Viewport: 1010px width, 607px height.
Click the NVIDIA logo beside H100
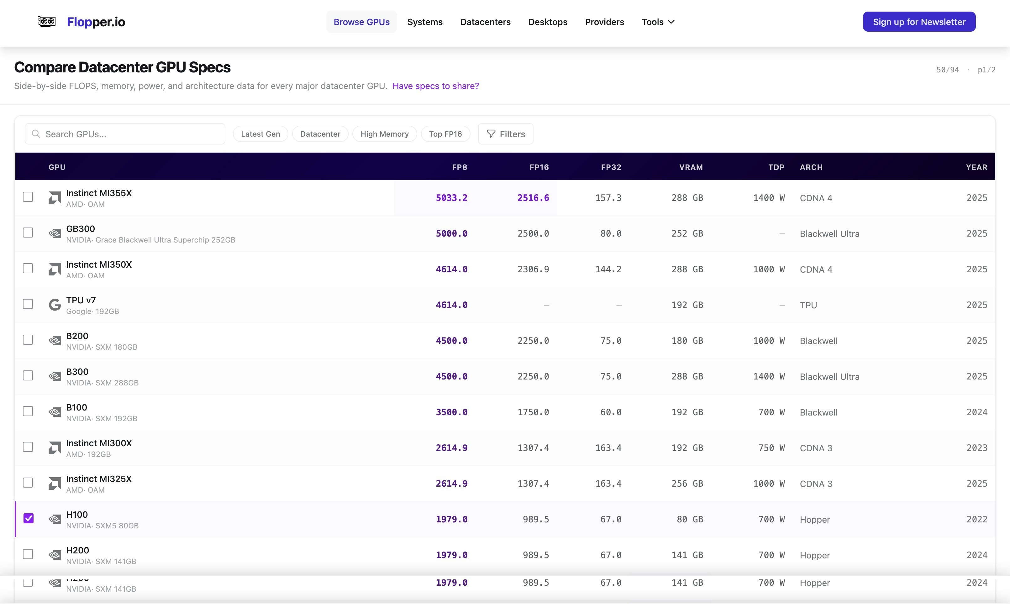tap(55, 520)
